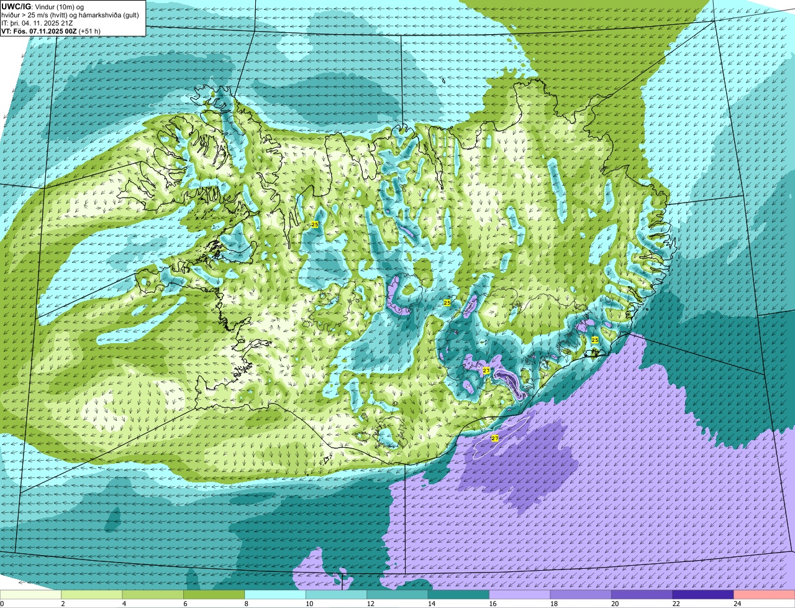Click the 10–12 m/s light teal legend swatch

pos(337,594)
